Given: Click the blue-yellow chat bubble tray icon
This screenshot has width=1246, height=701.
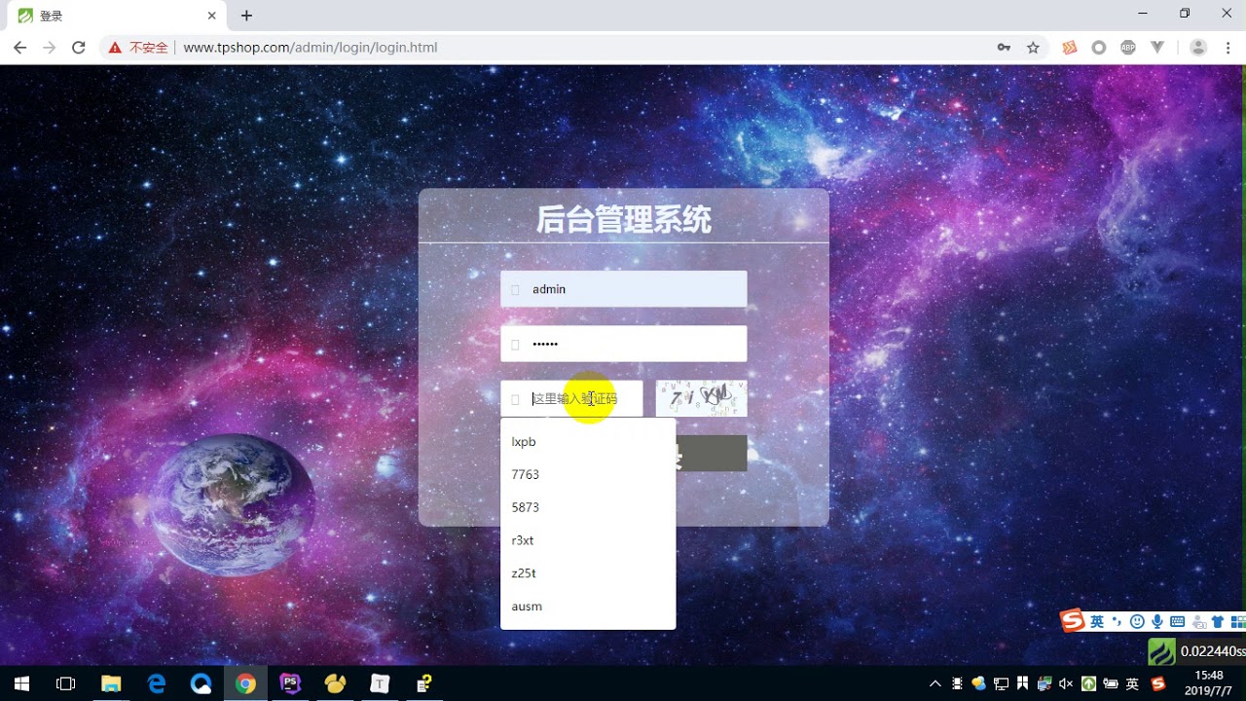Looking at the screenshot, I should point(979,683).
